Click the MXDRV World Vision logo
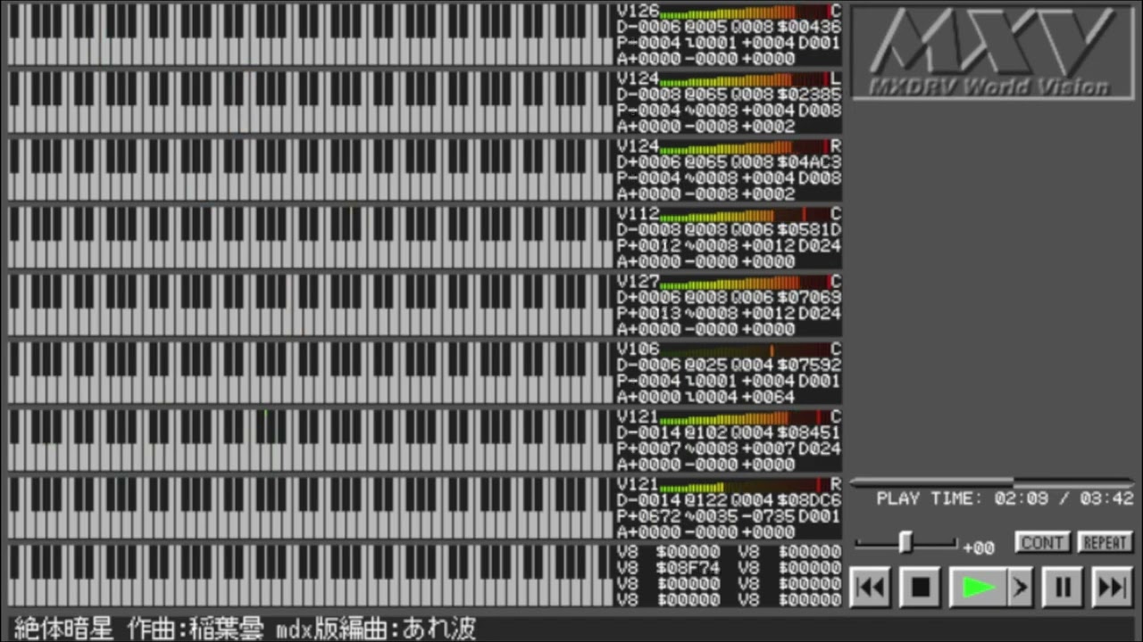 click(x=991, y=52)
